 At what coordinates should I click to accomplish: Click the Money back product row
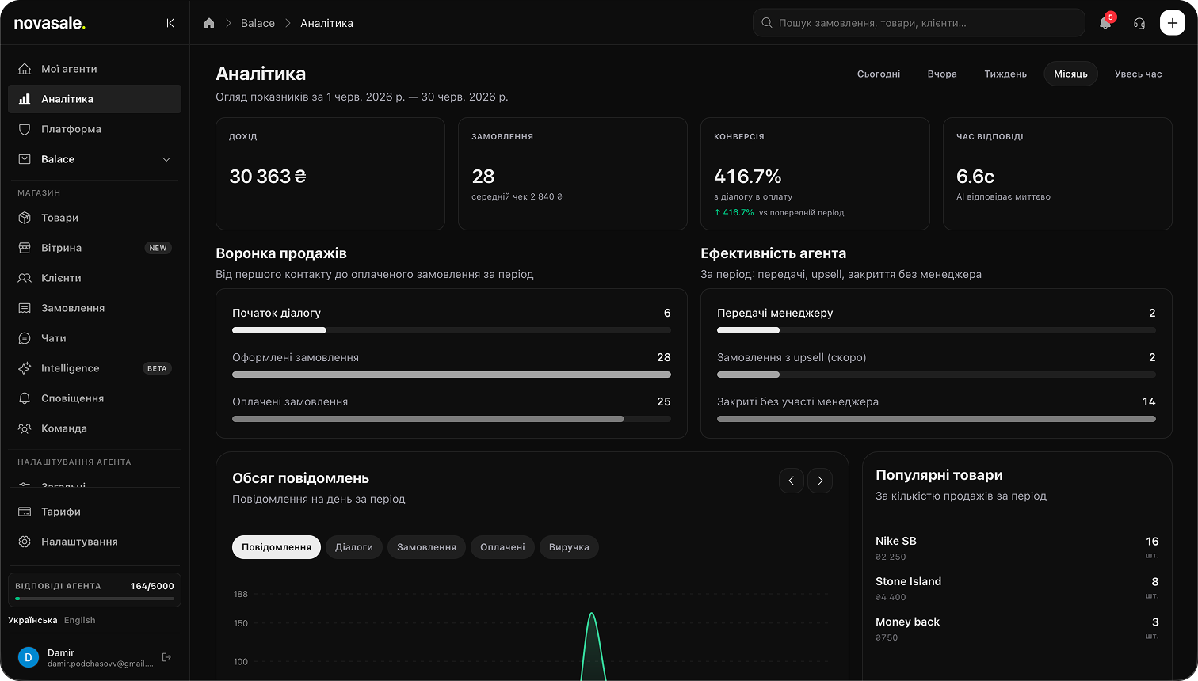pyautogui.click(x=1017, y=629)
